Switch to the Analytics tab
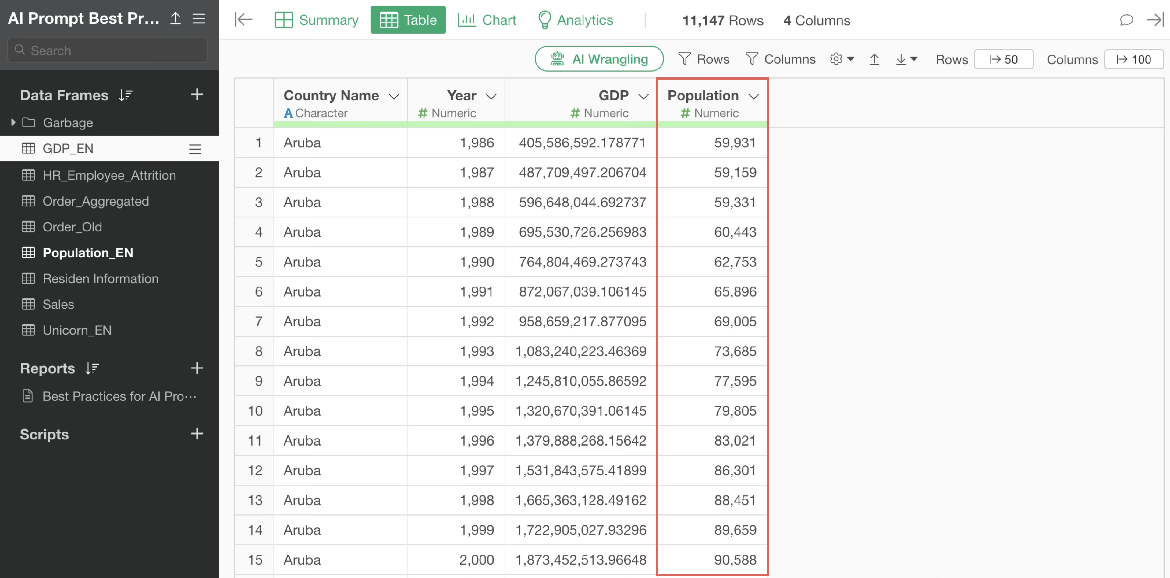The image size is (1170, 578). (575, 20)
